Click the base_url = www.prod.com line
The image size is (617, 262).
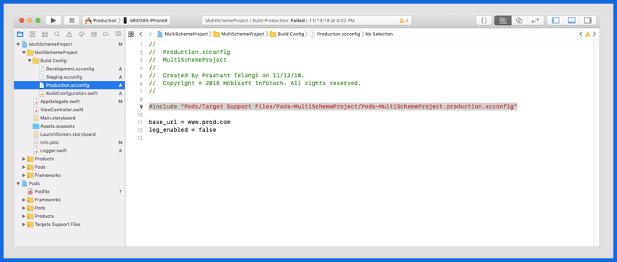[x=190, y=122]
